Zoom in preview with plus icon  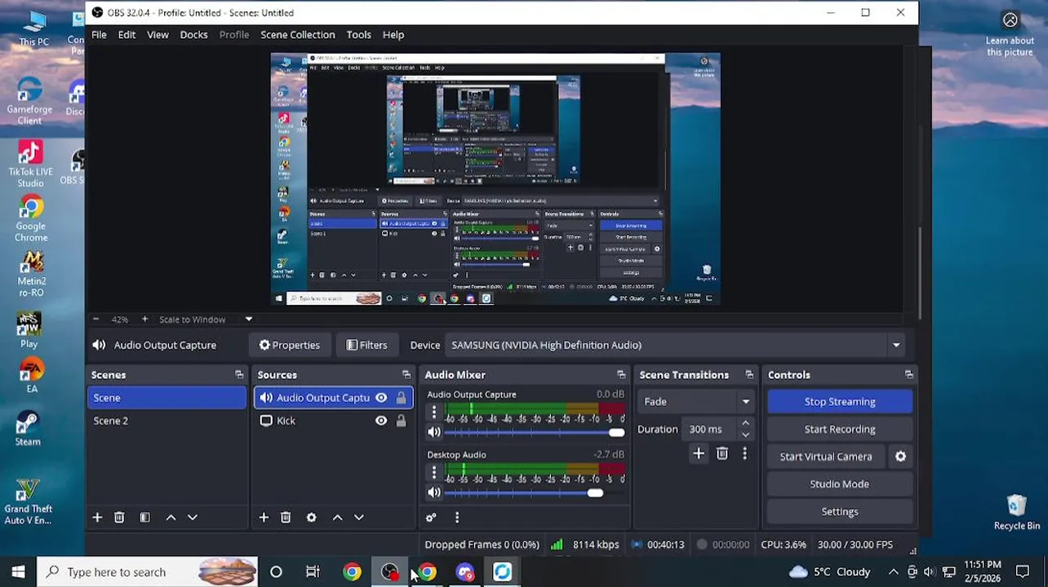coord(144,320)
